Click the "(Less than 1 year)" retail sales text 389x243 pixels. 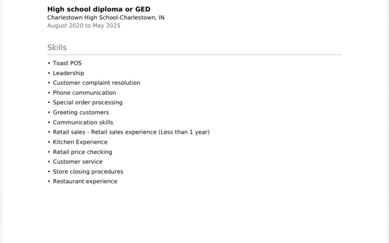point(184,132)
